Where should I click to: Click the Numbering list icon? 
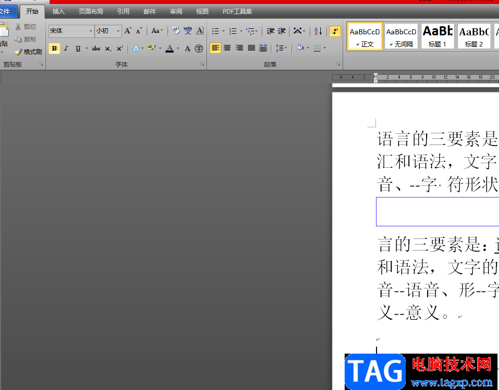coord(233,31)
